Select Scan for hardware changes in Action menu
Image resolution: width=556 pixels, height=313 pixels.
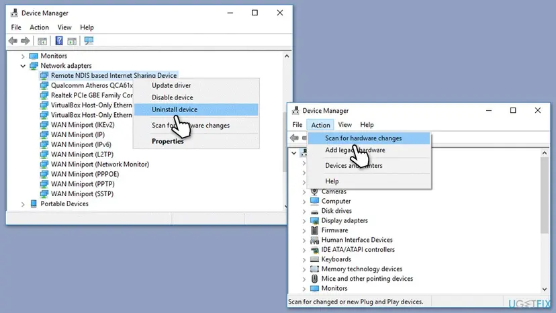(x=369, y=138)
